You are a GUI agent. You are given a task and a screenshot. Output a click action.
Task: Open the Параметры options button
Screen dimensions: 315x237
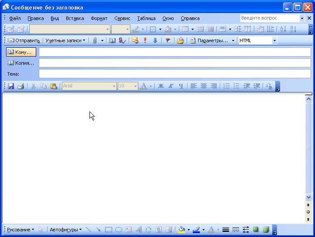click(209, 40)
